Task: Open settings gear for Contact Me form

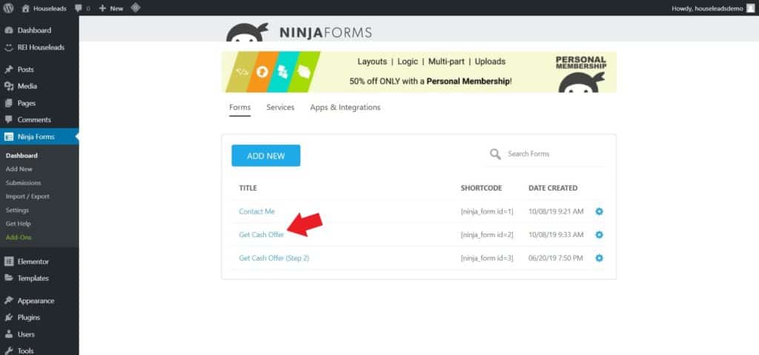Action: point(599,211)
